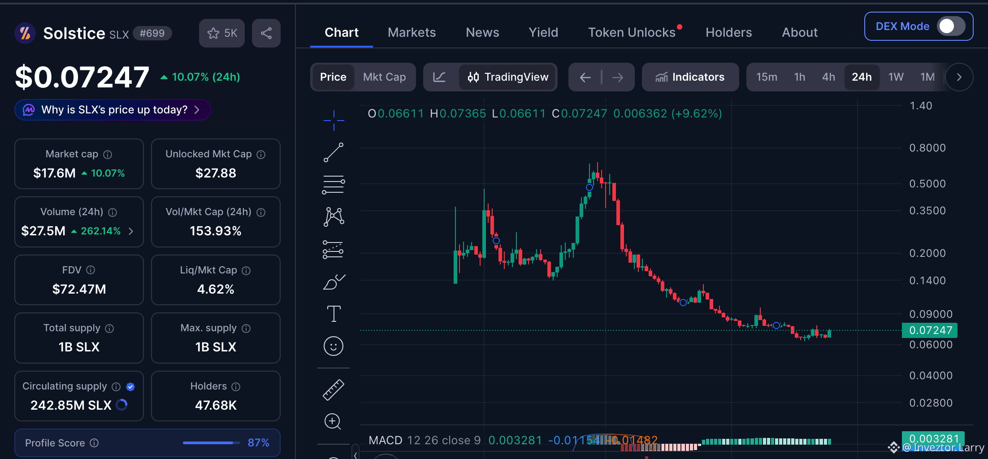Click the #699 rank badge
Viewport: 988px width, 459px height.
coord(152,33)
